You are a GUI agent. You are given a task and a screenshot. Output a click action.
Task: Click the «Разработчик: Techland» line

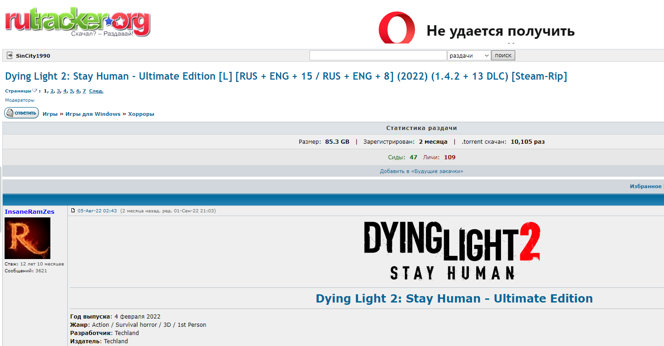(x=104, y=333)
